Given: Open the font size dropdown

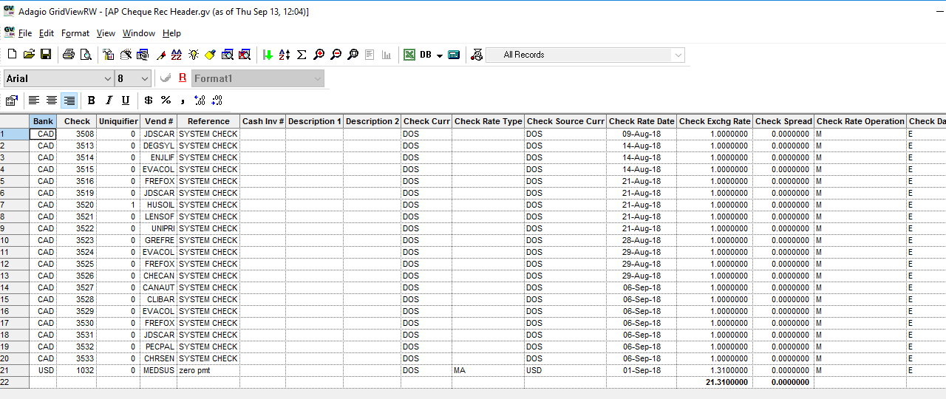Looking at the screenshot, I should (145, 78).
